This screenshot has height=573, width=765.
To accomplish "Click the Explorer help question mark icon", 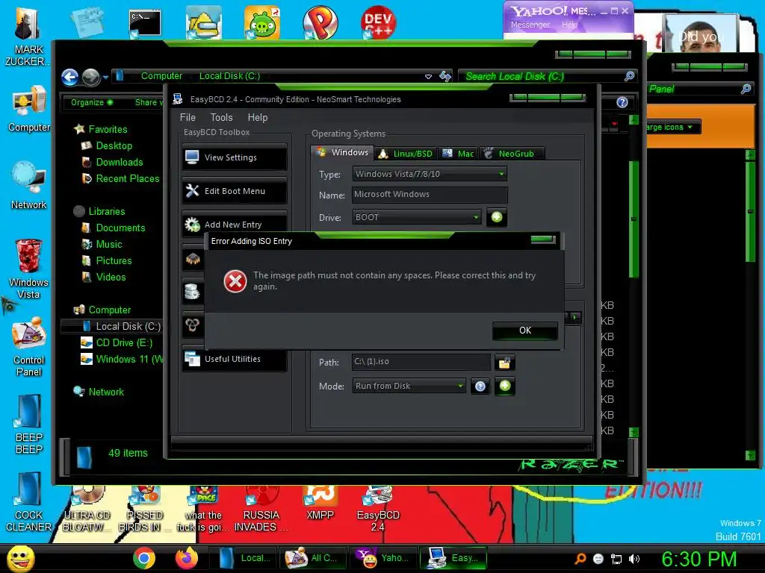I will pyautogui.click(x=622, y=102).
